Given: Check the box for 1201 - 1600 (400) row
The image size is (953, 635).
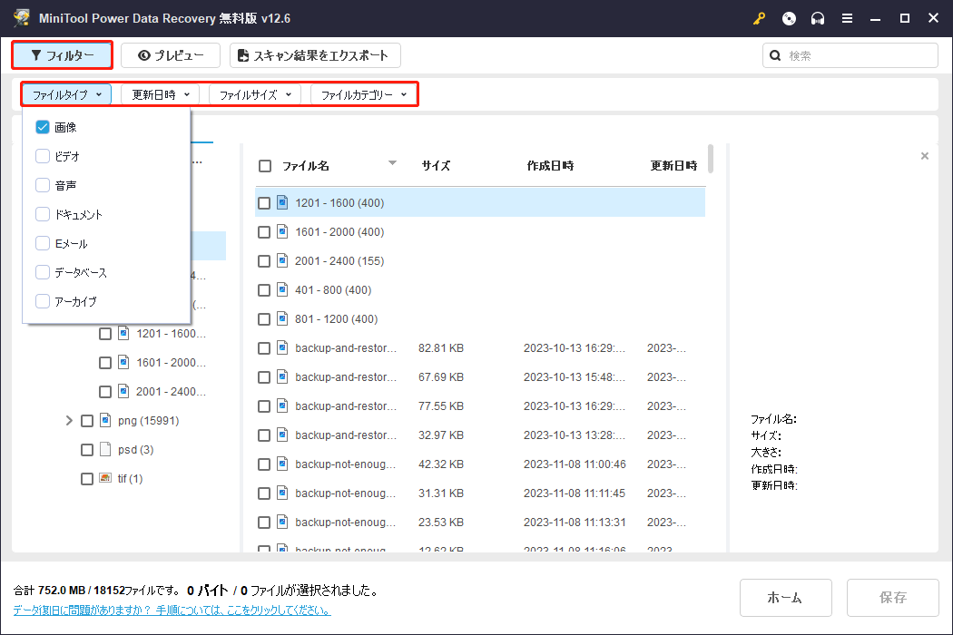Looking at the screenshot, I should [264, 203].
